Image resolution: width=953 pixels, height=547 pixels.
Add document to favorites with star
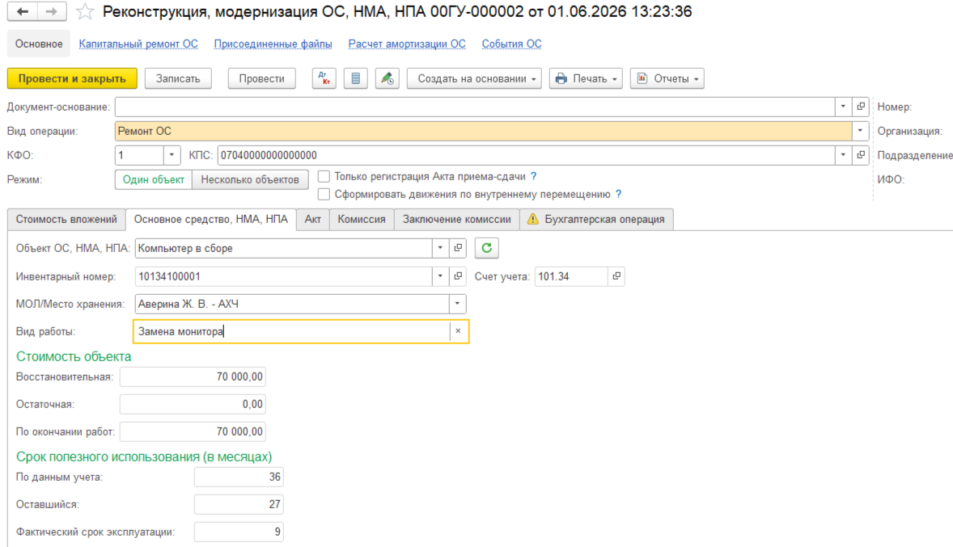[85, 11]
